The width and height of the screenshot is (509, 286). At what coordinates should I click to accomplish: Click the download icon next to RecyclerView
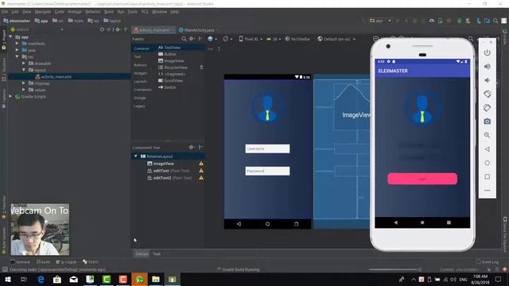coord(201,67)
